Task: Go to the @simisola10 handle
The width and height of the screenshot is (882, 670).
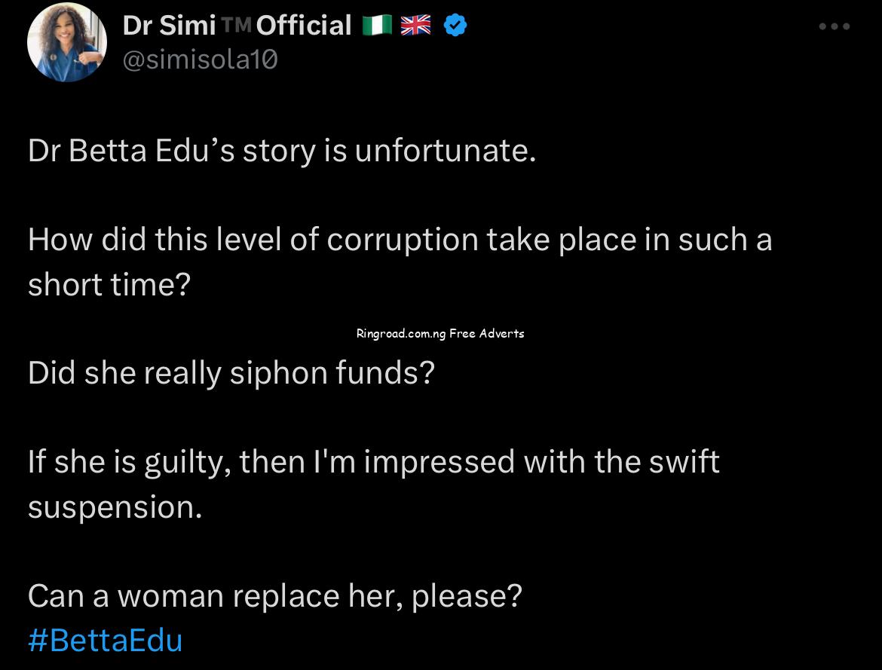Action: click(199, 59)
